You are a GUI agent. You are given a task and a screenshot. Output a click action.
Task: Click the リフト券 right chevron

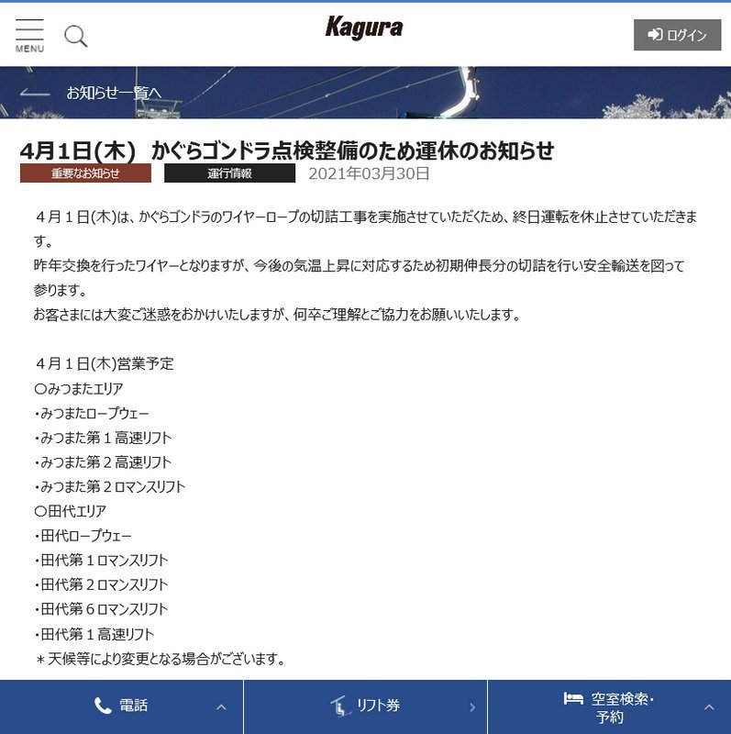tap(472, 706)
